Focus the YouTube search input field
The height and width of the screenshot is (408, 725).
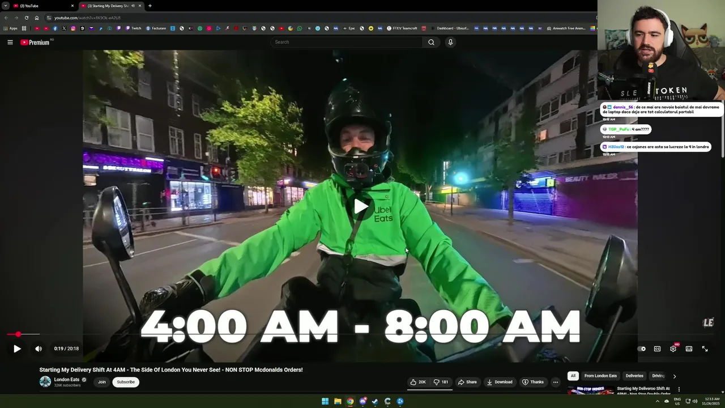347,42
